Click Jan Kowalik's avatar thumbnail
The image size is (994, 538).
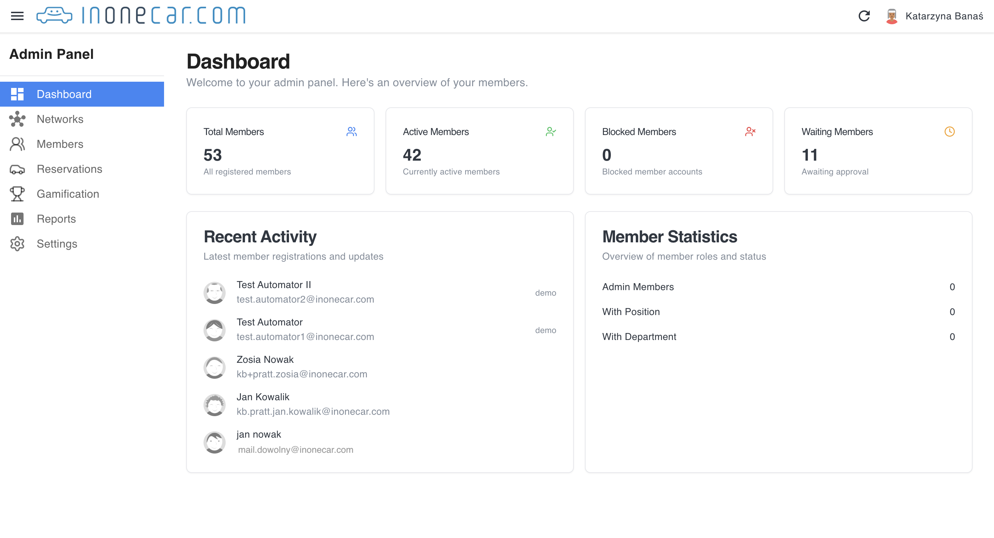[215, 404]
